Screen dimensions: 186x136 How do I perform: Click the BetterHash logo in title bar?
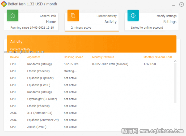(4, 4)
